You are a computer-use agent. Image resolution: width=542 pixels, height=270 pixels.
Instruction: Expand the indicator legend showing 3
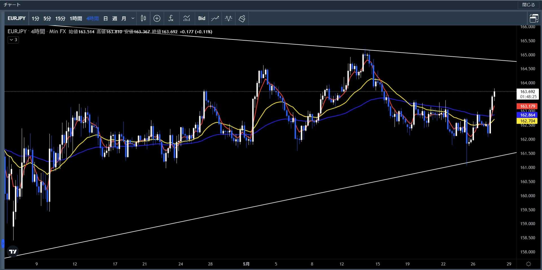[13, 40]
